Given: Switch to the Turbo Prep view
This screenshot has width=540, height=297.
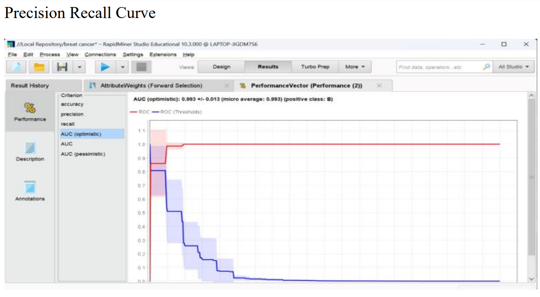Looking at the screenshot, I should click(315, 67).
